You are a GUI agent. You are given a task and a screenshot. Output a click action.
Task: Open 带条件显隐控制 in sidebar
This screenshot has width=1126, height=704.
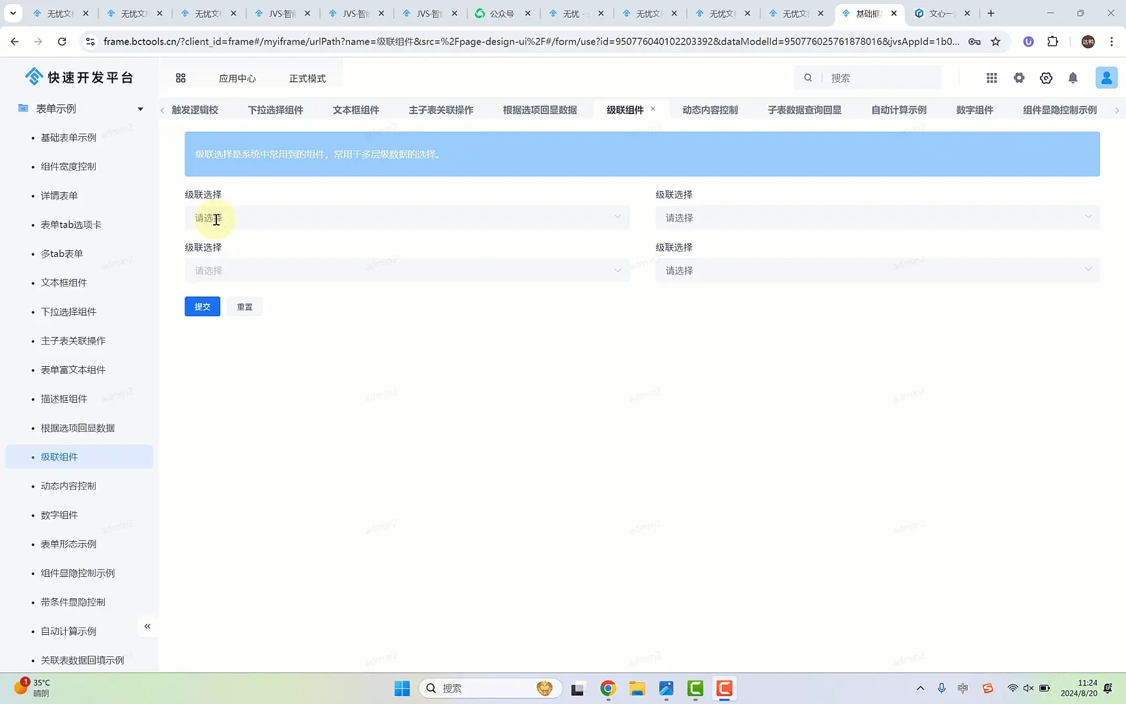[x=73, y=602]
